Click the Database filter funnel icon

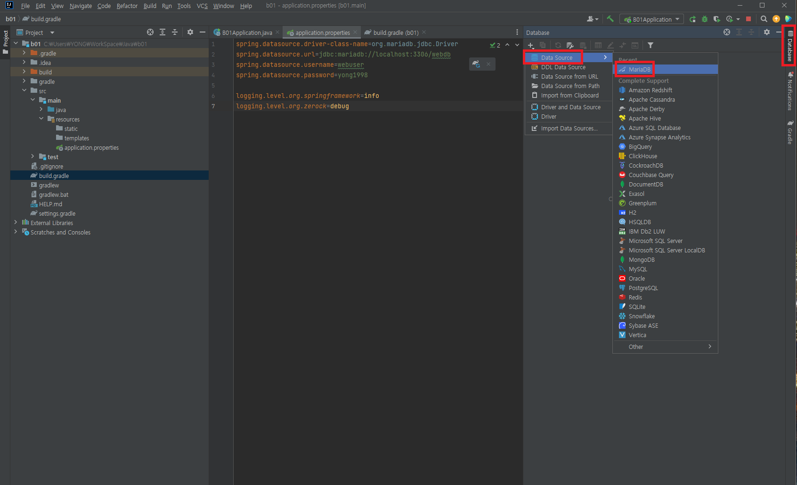pos(651,46)
